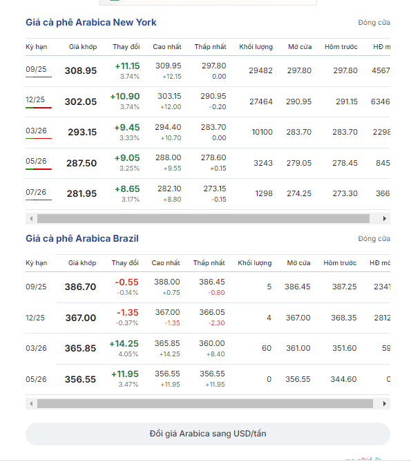Click left scroll arrow of Brazil table
This screenshot has width=411, height=462.
[x=31, y=404]
